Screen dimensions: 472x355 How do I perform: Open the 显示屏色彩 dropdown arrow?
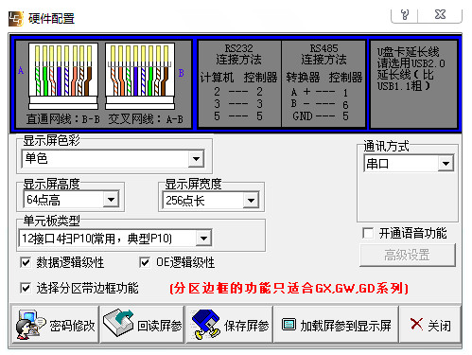(196, 158)
